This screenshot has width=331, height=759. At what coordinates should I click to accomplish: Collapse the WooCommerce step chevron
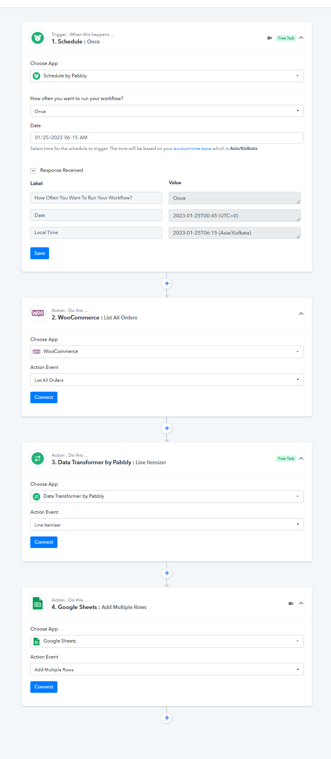301,314
